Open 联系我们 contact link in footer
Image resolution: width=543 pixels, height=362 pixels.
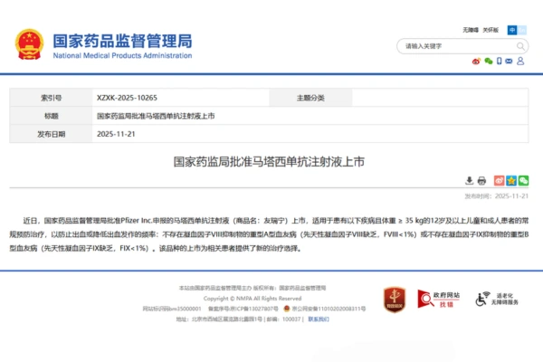[318, 319]
